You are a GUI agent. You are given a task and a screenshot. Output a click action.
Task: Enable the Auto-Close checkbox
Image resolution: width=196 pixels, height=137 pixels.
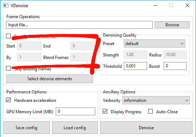pyautogui.click(x=150, y=111)
